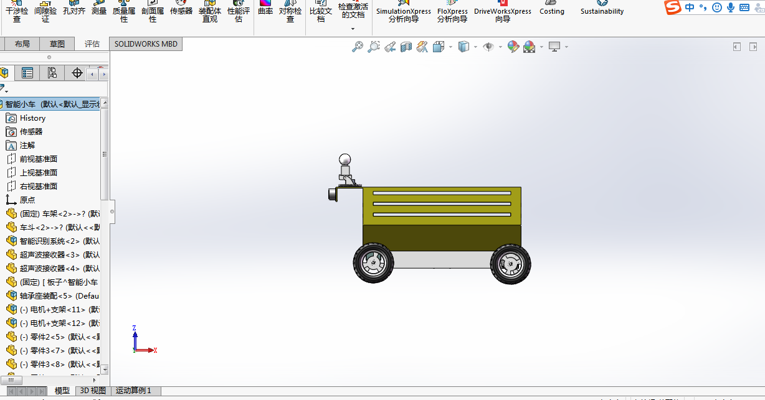Open the ConfigurationManager panel tab
Image resolution: width=765 pixels, height=400 pixels.
click(52, 73)
